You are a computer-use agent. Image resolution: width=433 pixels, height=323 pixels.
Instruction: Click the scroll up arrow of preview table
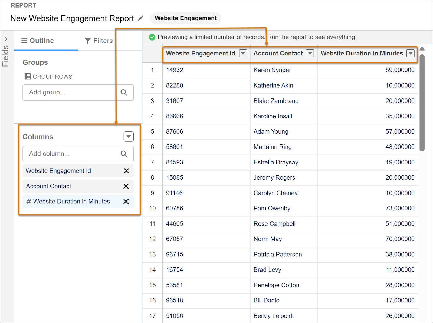[422, 49]
